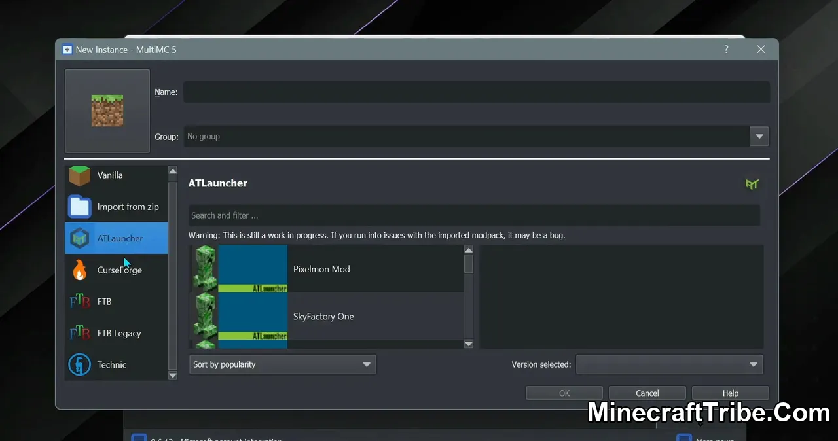Select the Vanilla source page

(117, 175)
